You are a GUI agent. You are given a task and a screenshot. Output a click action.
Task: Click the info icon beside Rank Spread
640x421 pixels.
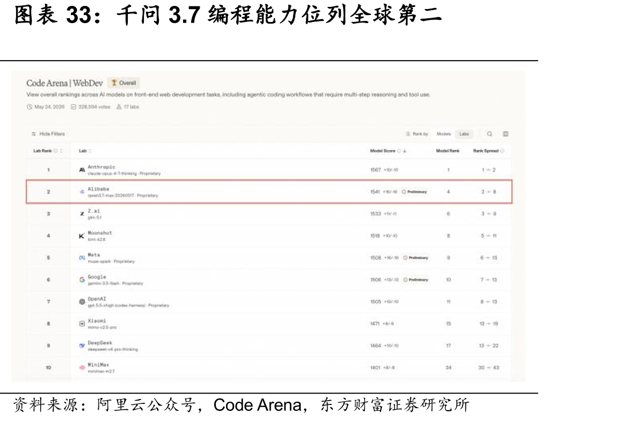point(503,151)
